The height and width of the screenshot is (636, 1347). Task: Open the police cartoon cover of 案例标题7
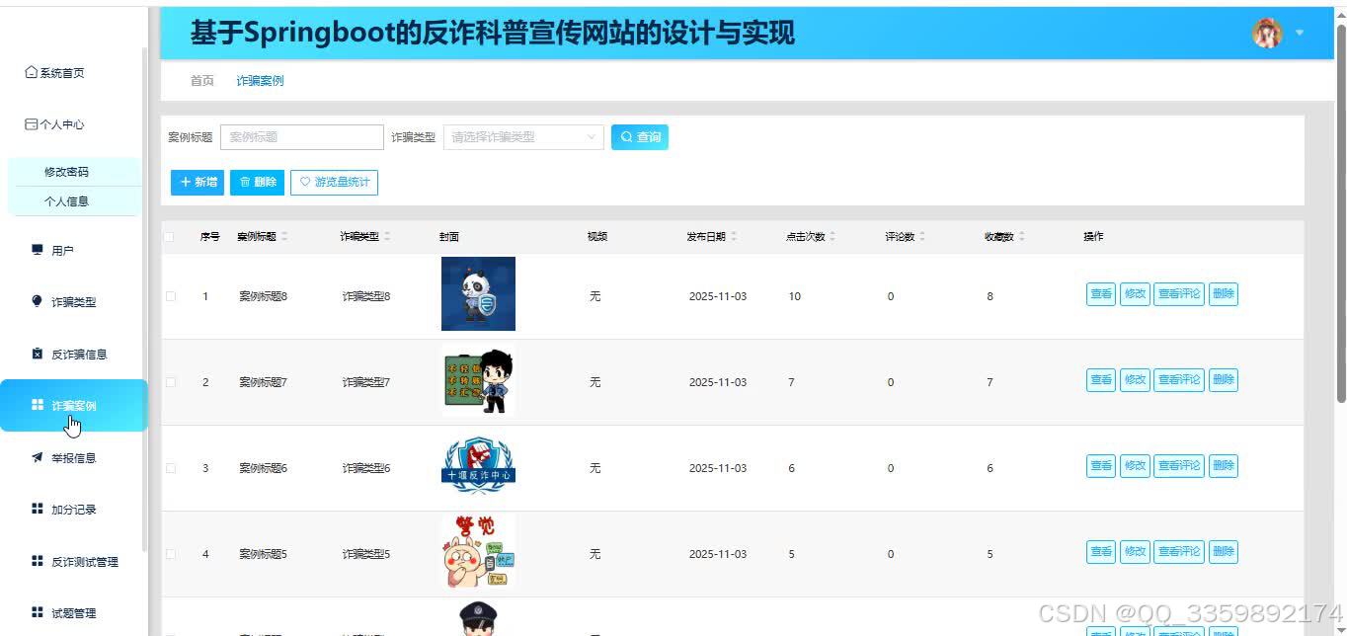coord(478,379)
